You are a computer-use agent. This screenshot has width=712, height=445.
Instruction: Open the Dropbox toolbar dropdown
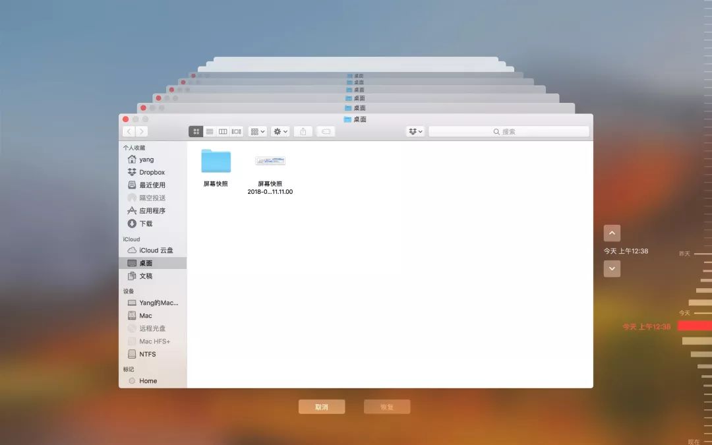(x=415, y=132)
